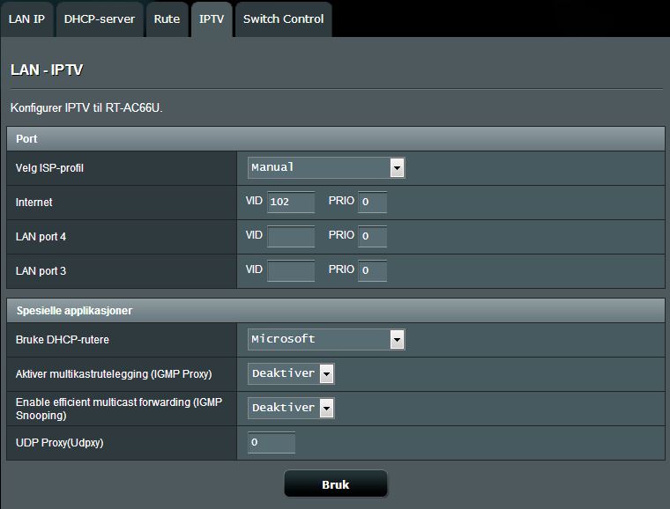Go to the Rute tab
670x509 pixels.
tap(167, 19)
